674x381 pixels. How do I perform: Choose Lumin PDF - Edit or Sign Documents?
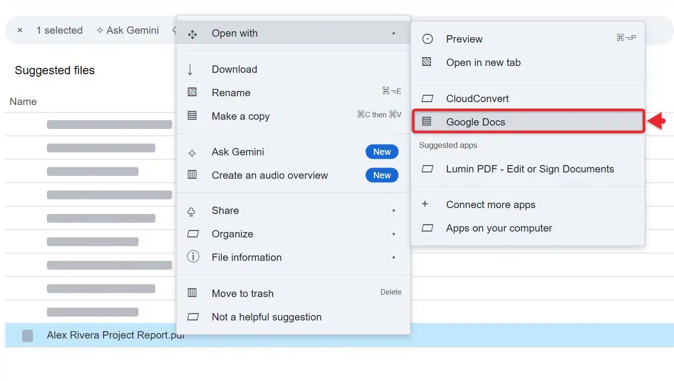coord(528,169)
